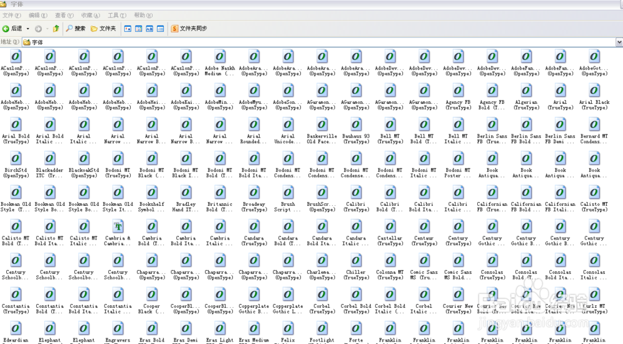Switch to details view icon
The image size is (623, 344).
point(161,29)
